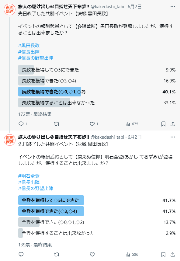Open the #明石全登 hashtag
Screen dimensions: 180x261
click(29, 176)
